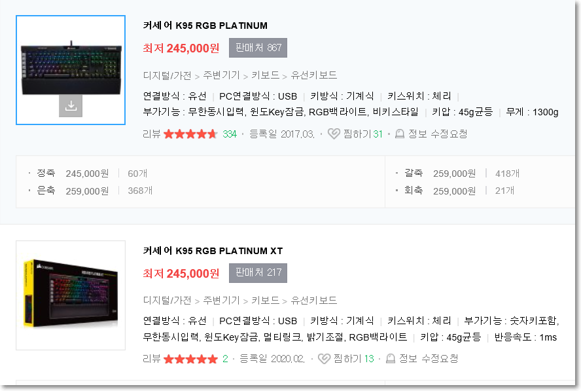
Task: Click 등록일 2020.02. text
Action: pyautogui.click(x=272, y=359)
